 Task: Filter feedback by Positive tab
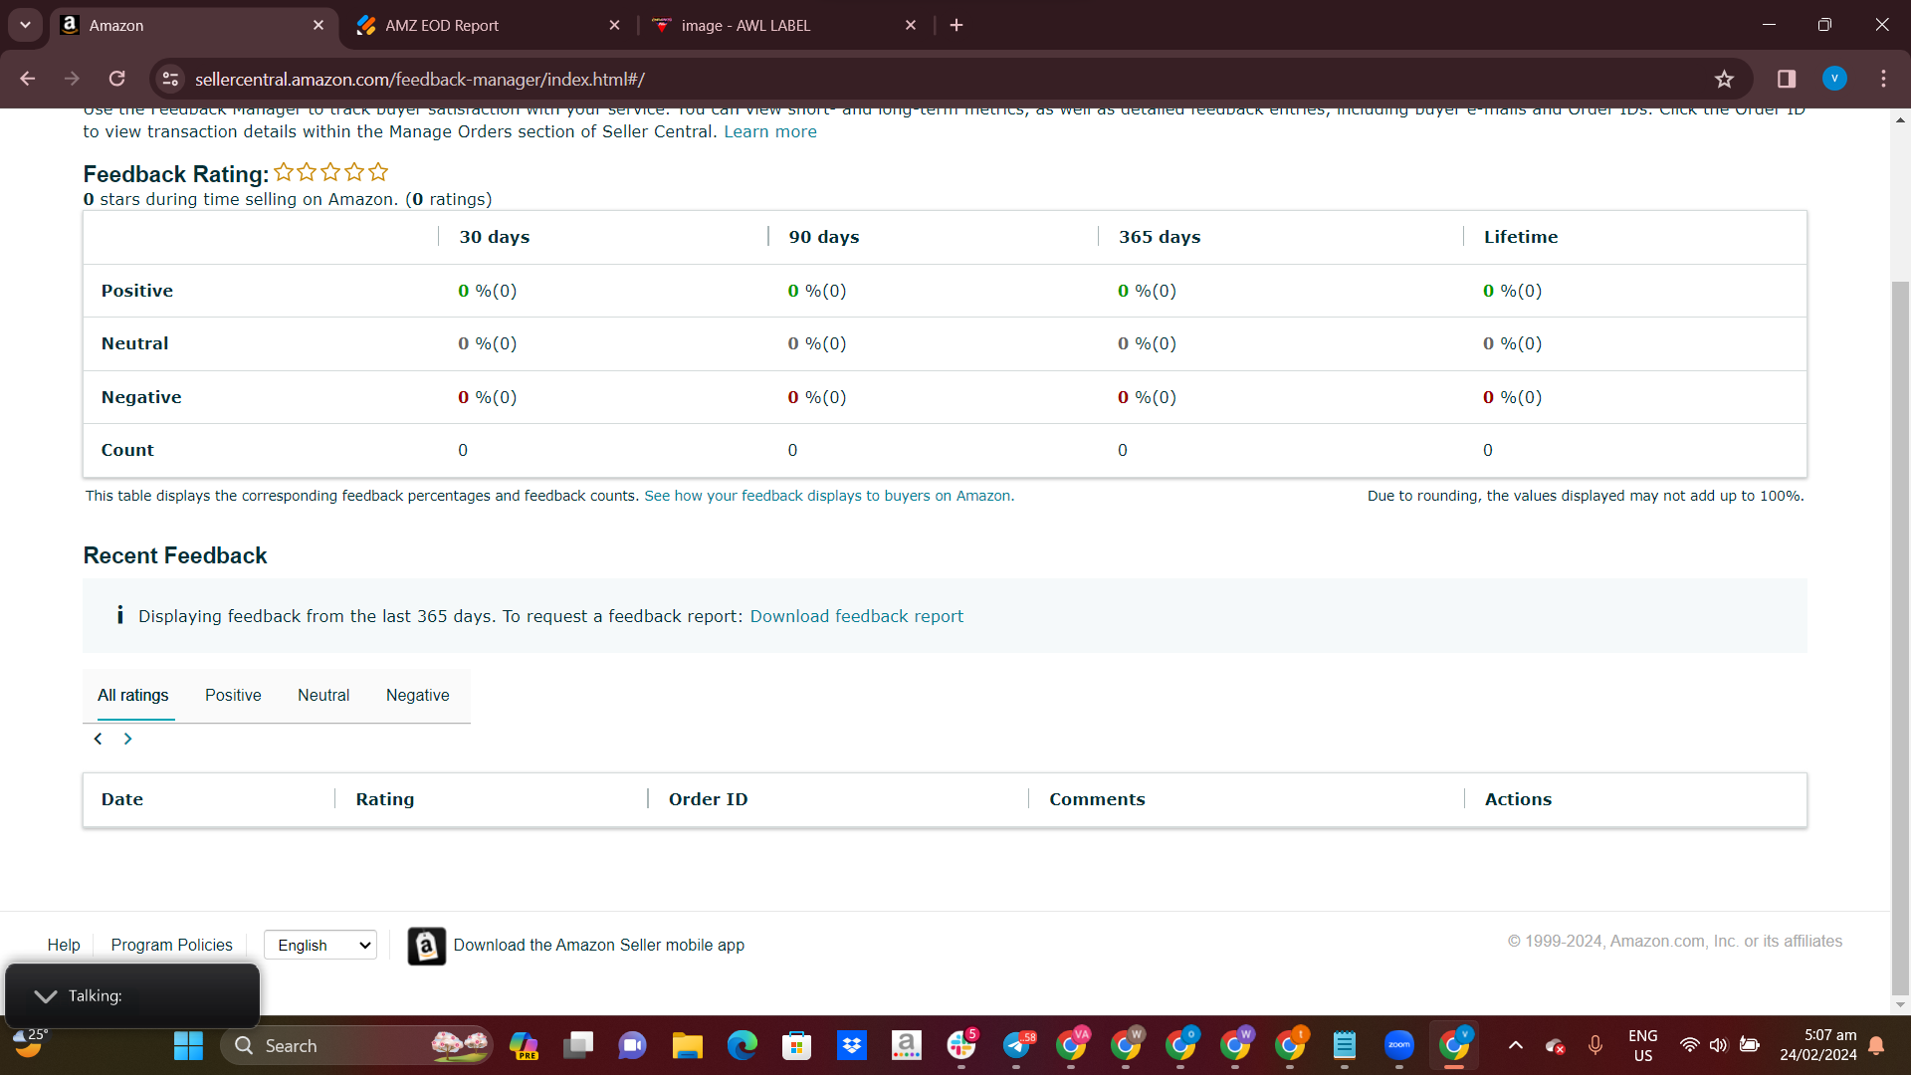tap(233, 695)
